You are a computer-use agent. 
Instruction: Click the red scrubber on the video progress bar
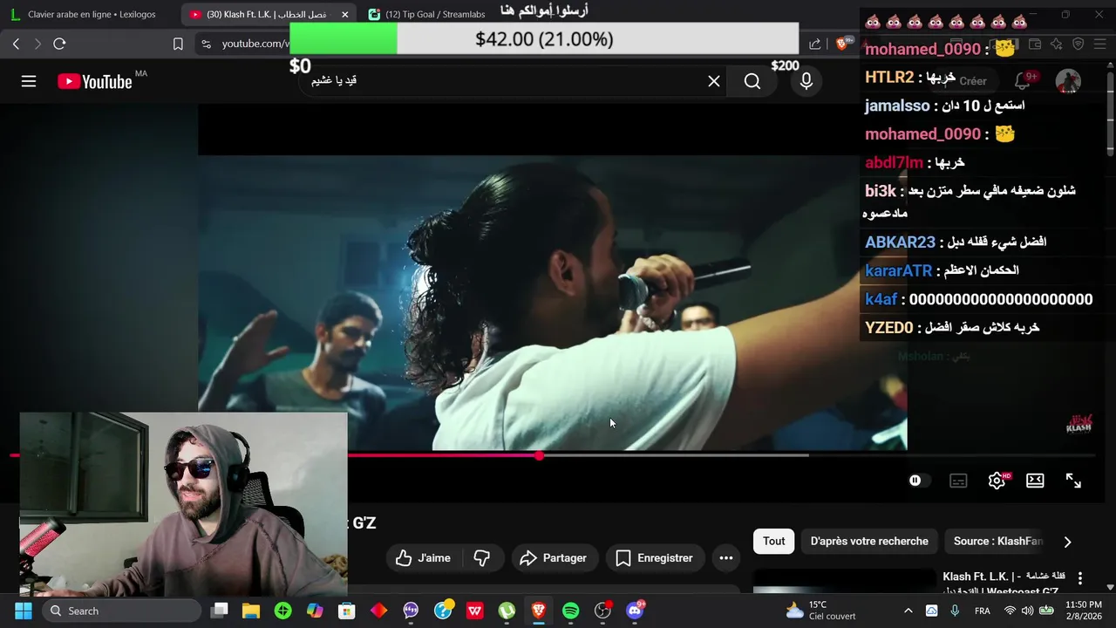540,455
